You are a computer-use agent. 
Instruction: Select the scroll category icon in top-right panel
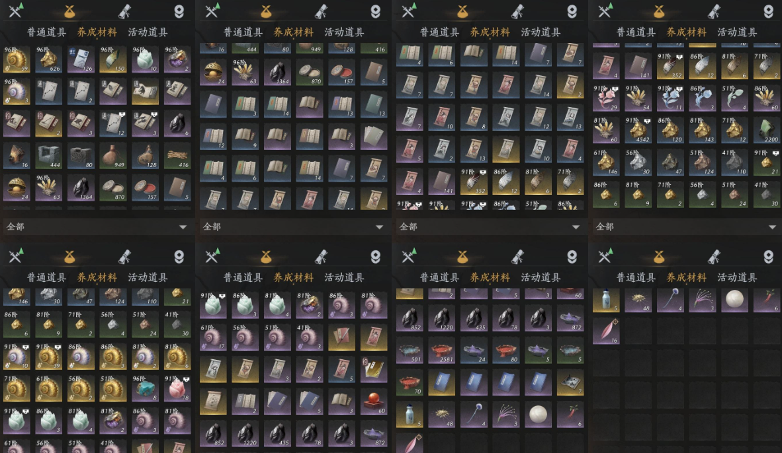coord(714,11)
